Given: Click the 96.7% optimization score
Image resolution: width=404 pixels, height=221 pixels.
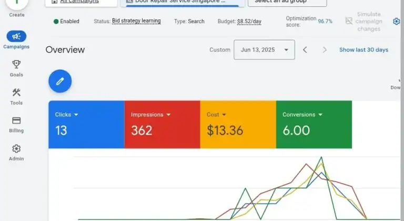Looking at the screenshot, I should click(x=325, y=22).
